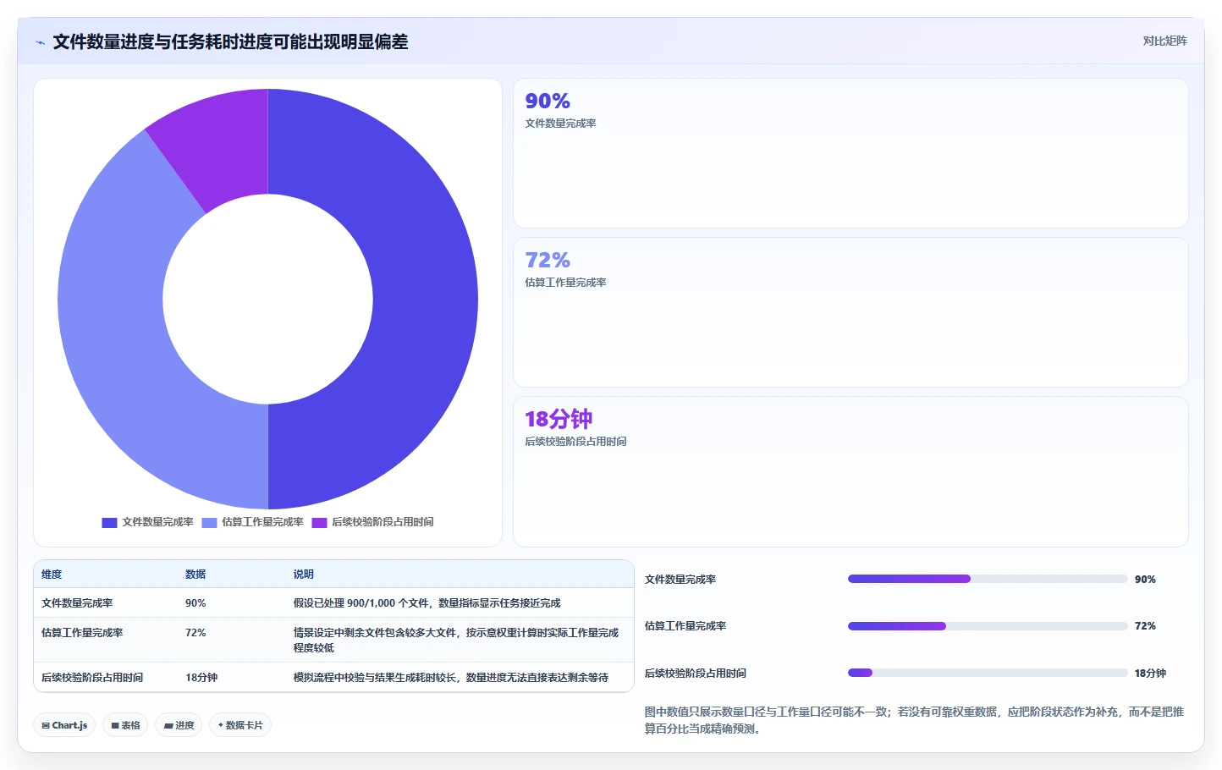The image size is (1222, 770).
Task: Click the 文件数量完成率 progress bar
Action: (x=988, y=579)
